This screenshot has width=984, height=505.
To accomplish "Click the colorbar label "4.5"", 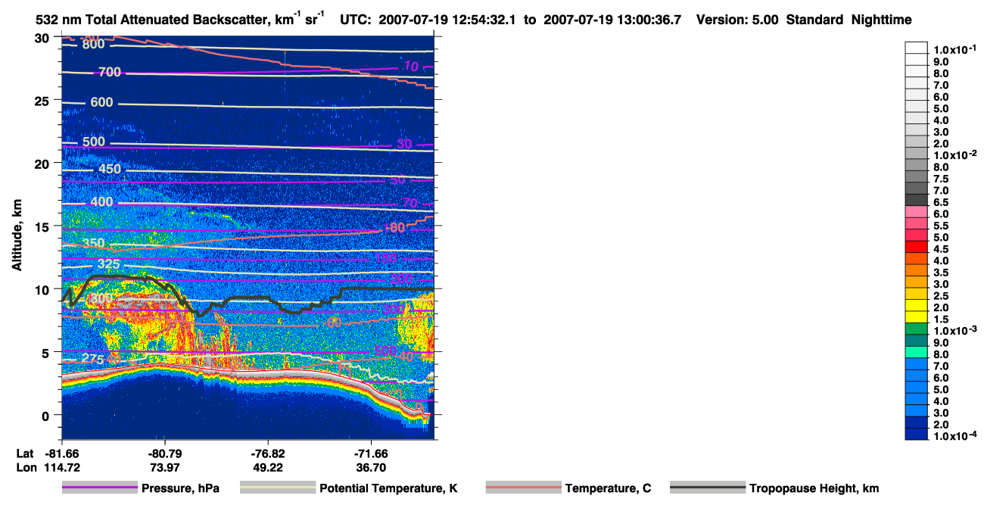I will [941, 248].
